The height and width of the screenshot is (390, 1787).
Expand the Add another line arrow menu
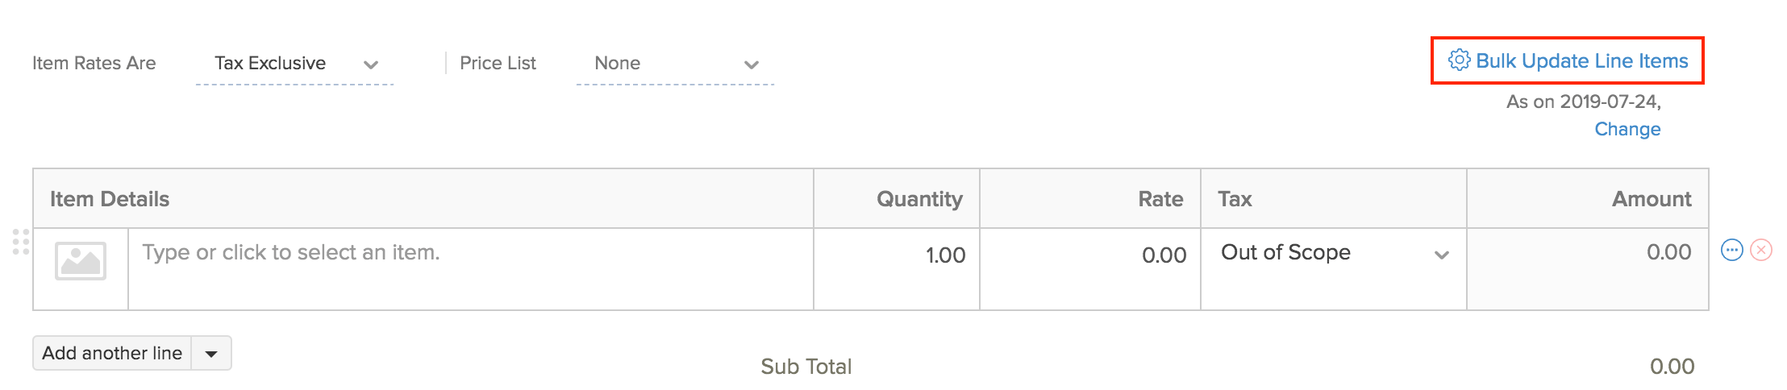coord(211,354)
